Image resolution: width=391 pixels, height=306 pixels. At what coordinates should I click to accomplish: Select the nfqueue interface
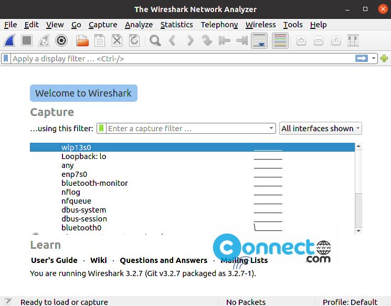pyautogui.click(x=192, y=201)
